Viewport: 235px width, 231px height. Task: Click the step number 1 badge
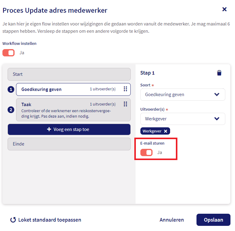tap(11, 89)
